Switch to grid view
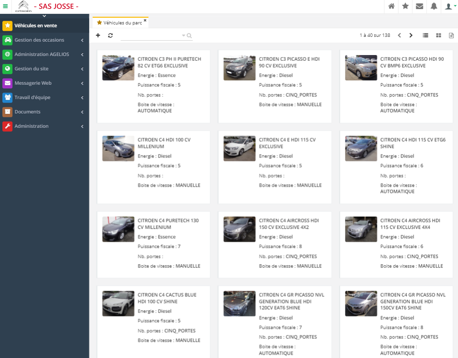 coord(438,35)
